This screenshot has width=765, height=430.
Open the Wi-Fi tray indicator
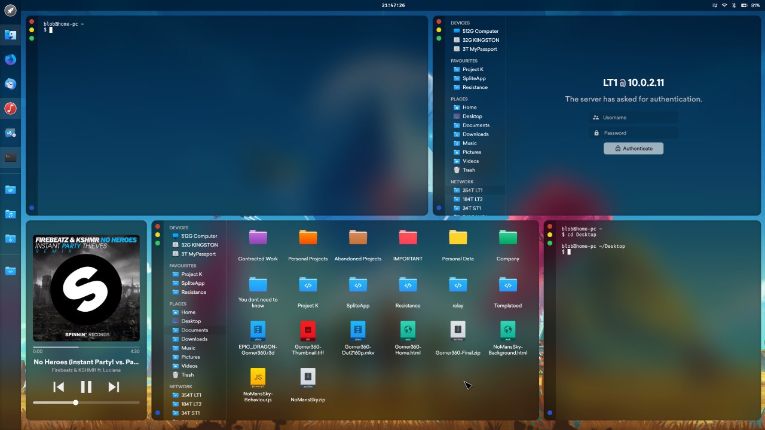[x=724, y=5]
